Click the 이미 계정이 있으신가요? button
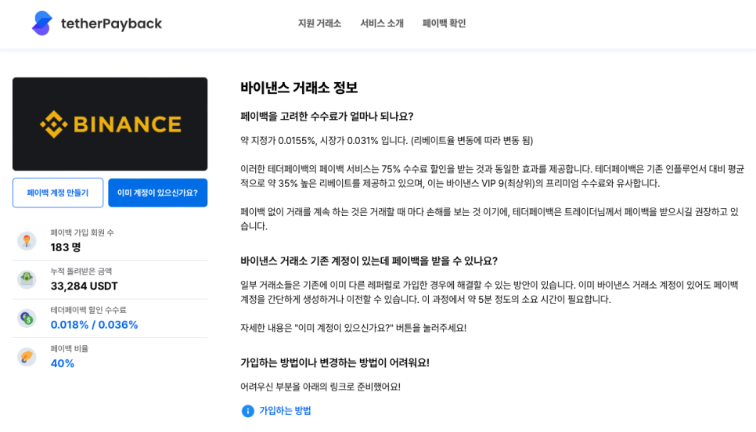The width and height of the screenshot is (756, 432). coord(157,193)
